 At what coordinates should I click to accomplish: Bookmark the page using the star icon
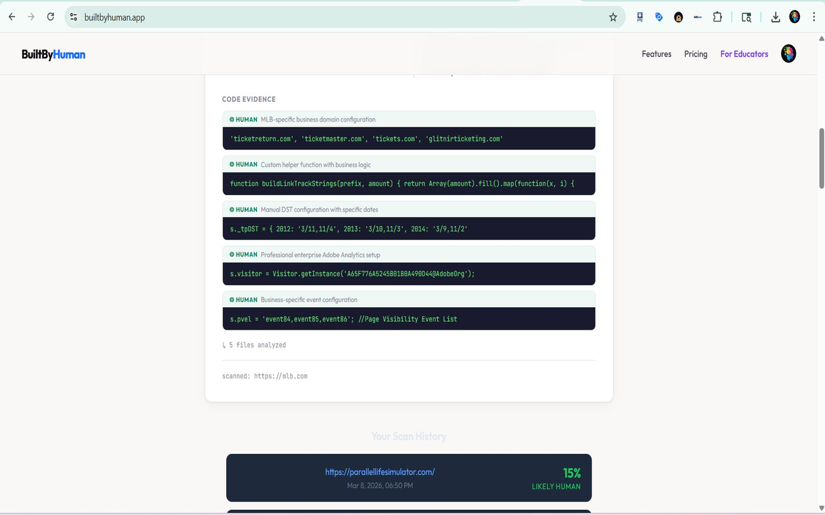click(613, 17)
